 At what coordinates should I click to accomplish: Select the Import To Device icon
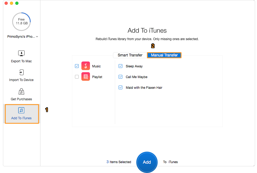[x=21, y=72]
